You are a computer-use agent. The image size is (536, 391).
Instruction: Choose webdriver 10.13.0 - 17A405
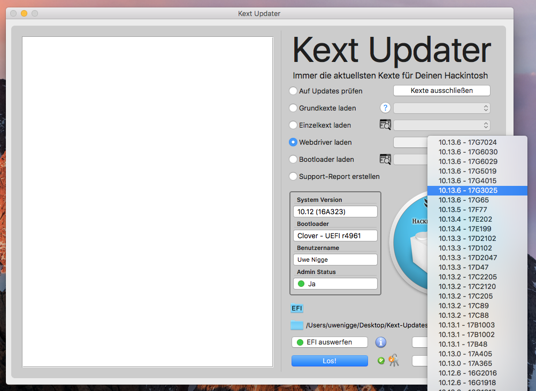tap(477, 354)
